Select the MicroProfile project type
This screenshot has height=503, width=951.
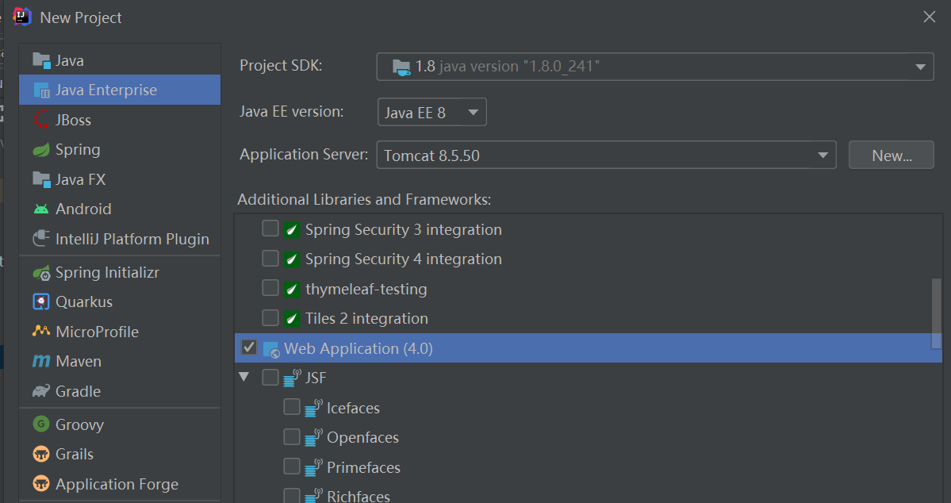(120, 332)
